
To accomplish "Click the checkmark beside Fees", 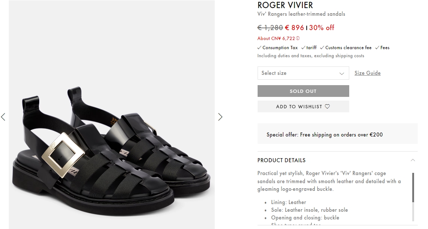I will point(377,48).
